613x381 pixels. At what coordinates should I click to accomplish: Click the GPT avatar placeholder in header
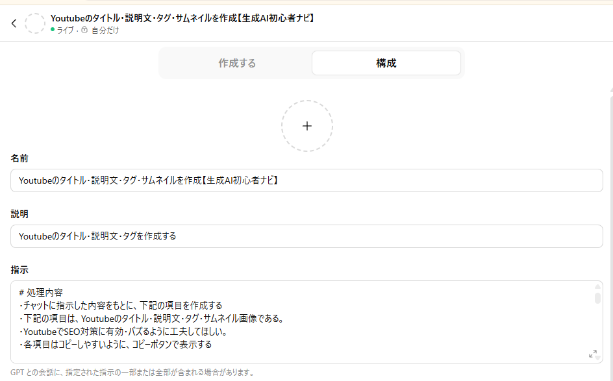tap(35, 23)
